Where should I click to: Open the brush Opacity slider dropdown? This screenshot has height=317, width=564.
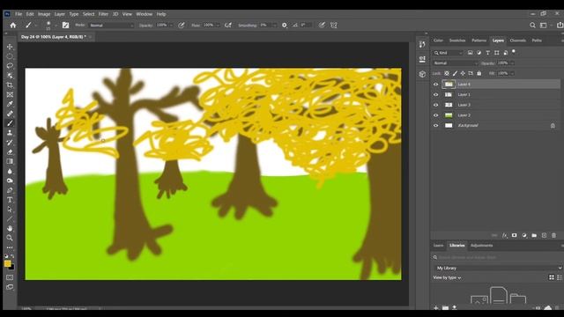click(x=171, y=26)
